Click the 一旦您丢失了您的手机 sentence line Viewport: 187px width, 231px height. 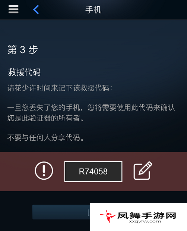91,108
